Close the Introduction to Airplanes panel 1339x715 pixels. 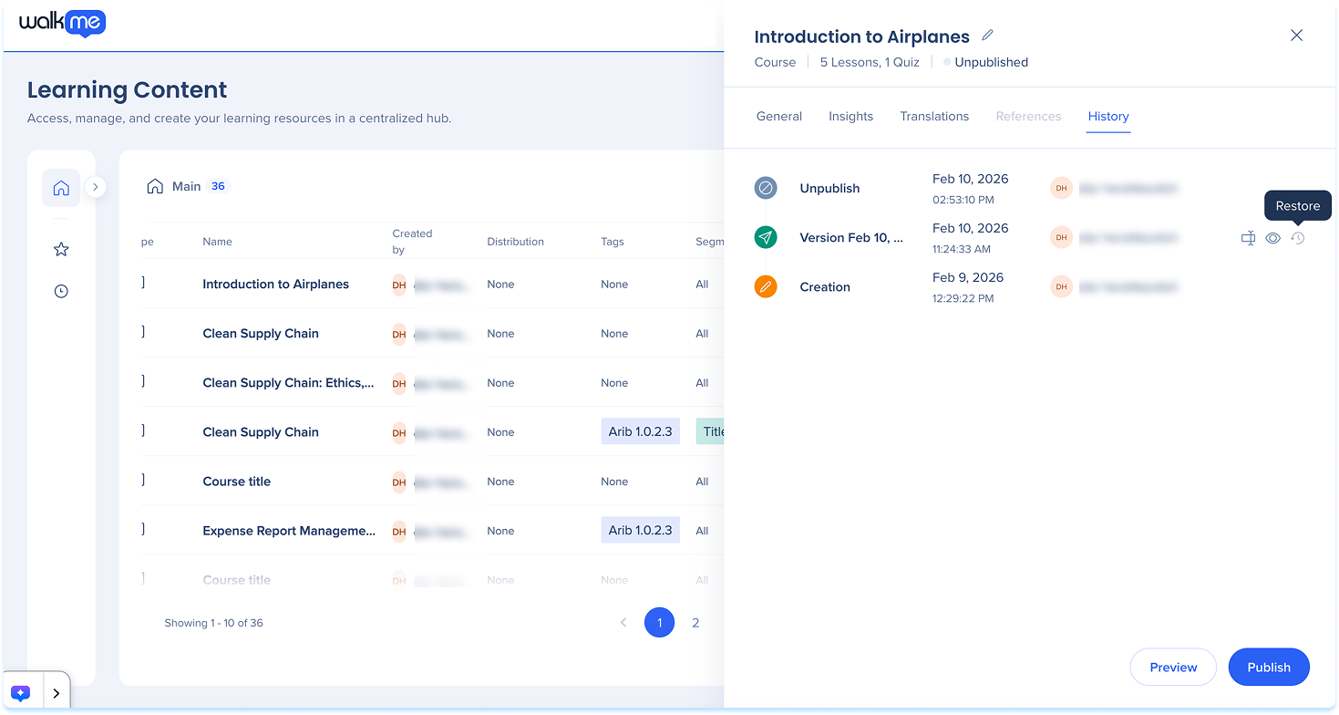pyautogui.click(x=1296, y=36)
